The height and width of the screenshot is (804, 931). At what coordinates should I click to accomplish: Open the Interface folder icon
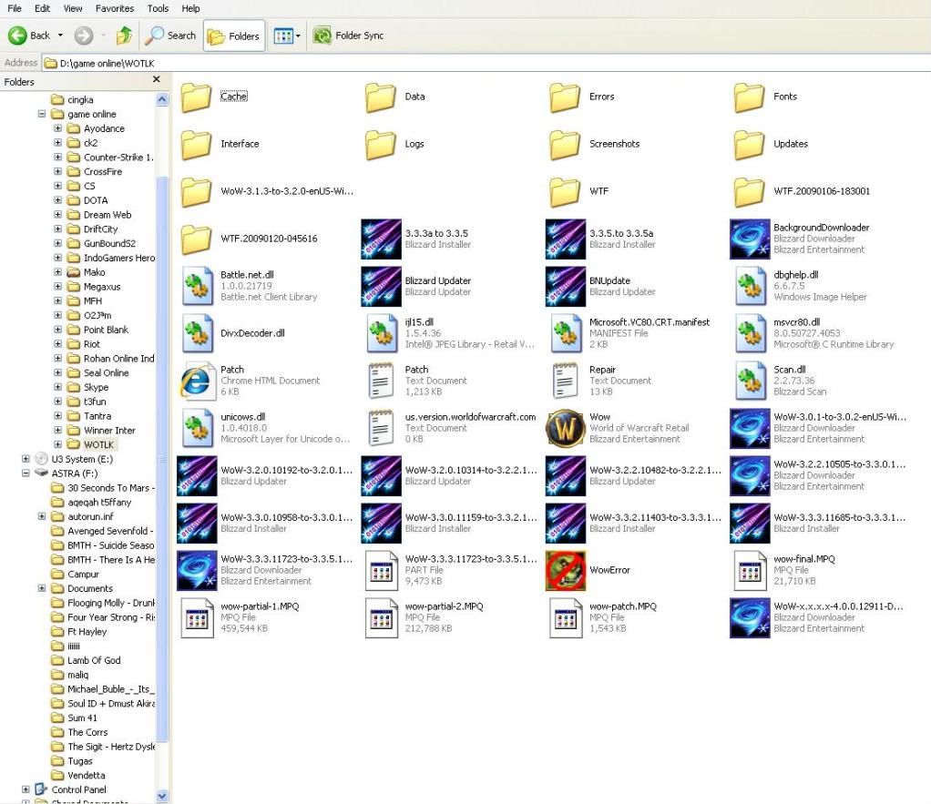pyautogui.click(x=197, y=144)
